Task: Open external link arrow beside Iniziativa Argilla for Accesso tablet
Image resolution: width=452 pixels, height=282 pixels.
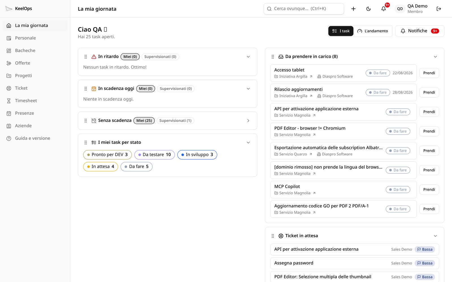Action: 311,76
